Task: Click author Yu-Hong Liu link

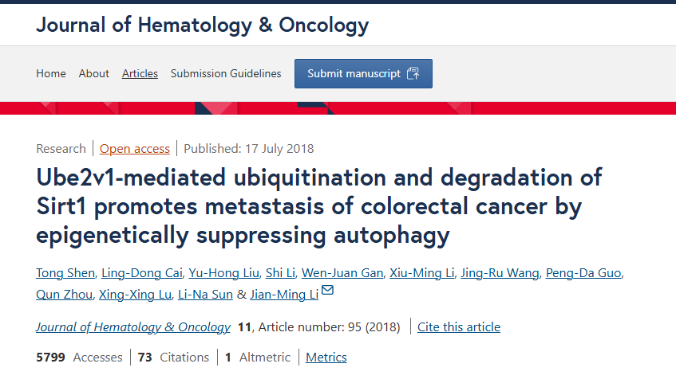Action: coord(223,273)
